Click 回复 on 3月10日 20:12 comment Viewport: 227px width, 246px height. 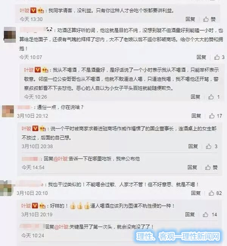pos(196,116)
